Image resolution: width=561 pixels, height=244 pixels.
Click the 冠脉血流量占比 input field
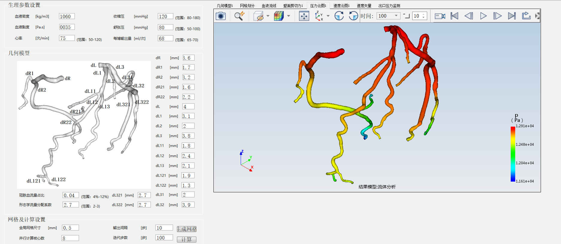(x=71, y=195)
